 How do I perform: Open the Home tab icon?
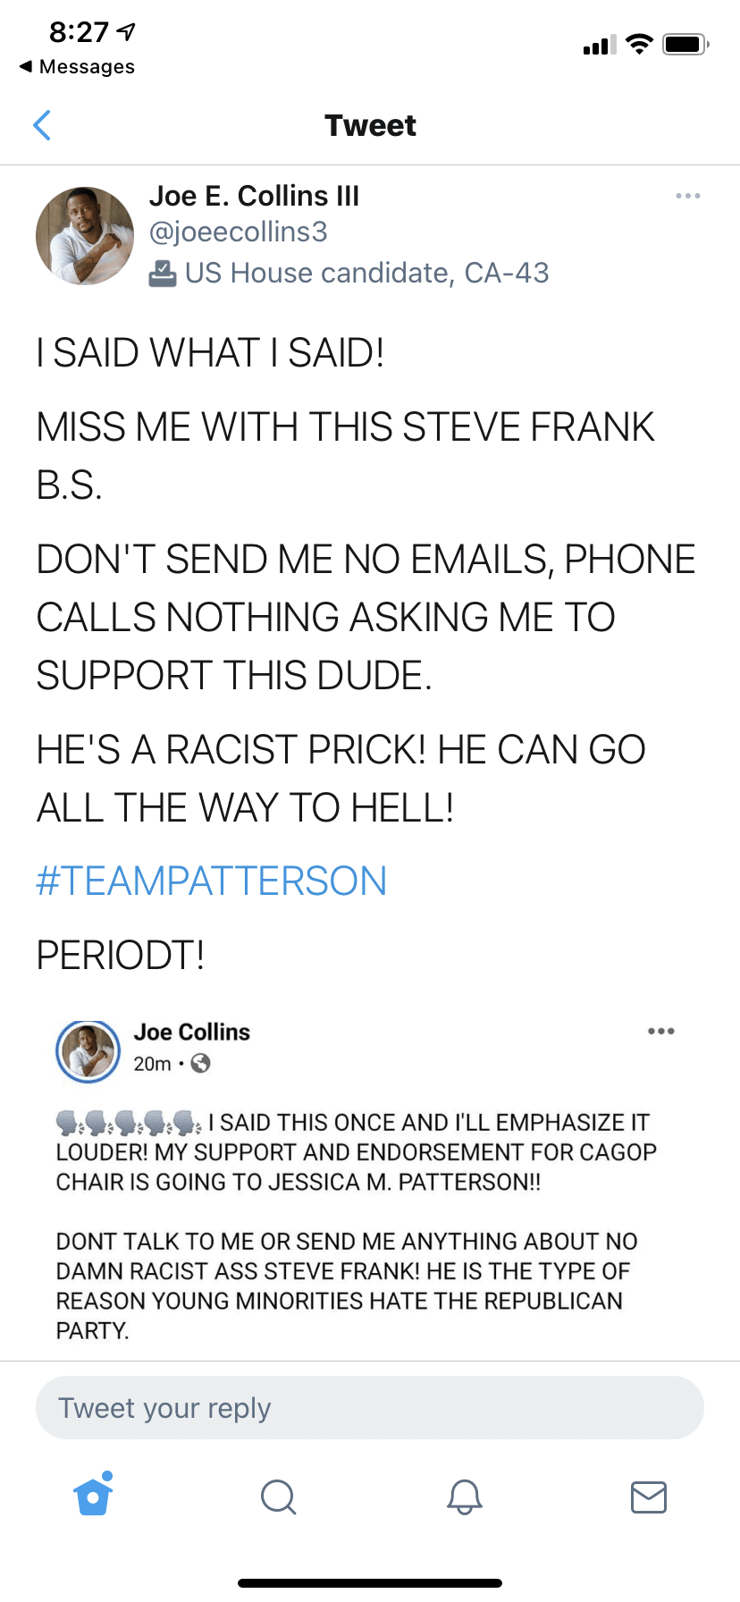click(x=94, y=1495)
